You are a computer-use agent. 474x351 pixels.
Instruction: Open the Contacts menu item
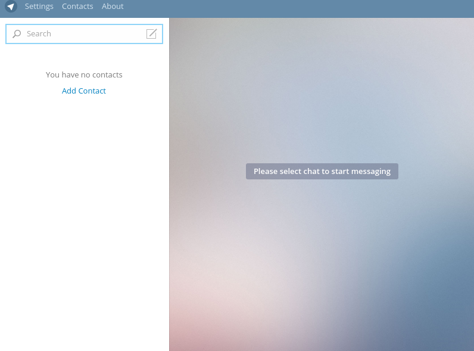coord(77,7)
